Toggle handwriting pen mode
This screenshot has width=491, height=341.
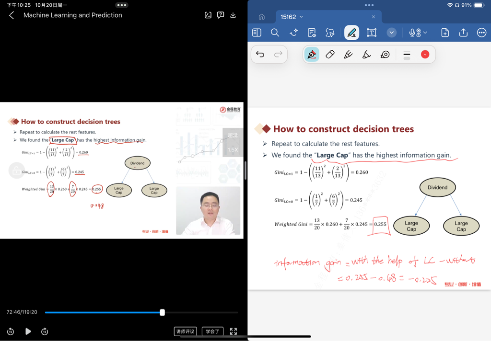tap(351, 33)
